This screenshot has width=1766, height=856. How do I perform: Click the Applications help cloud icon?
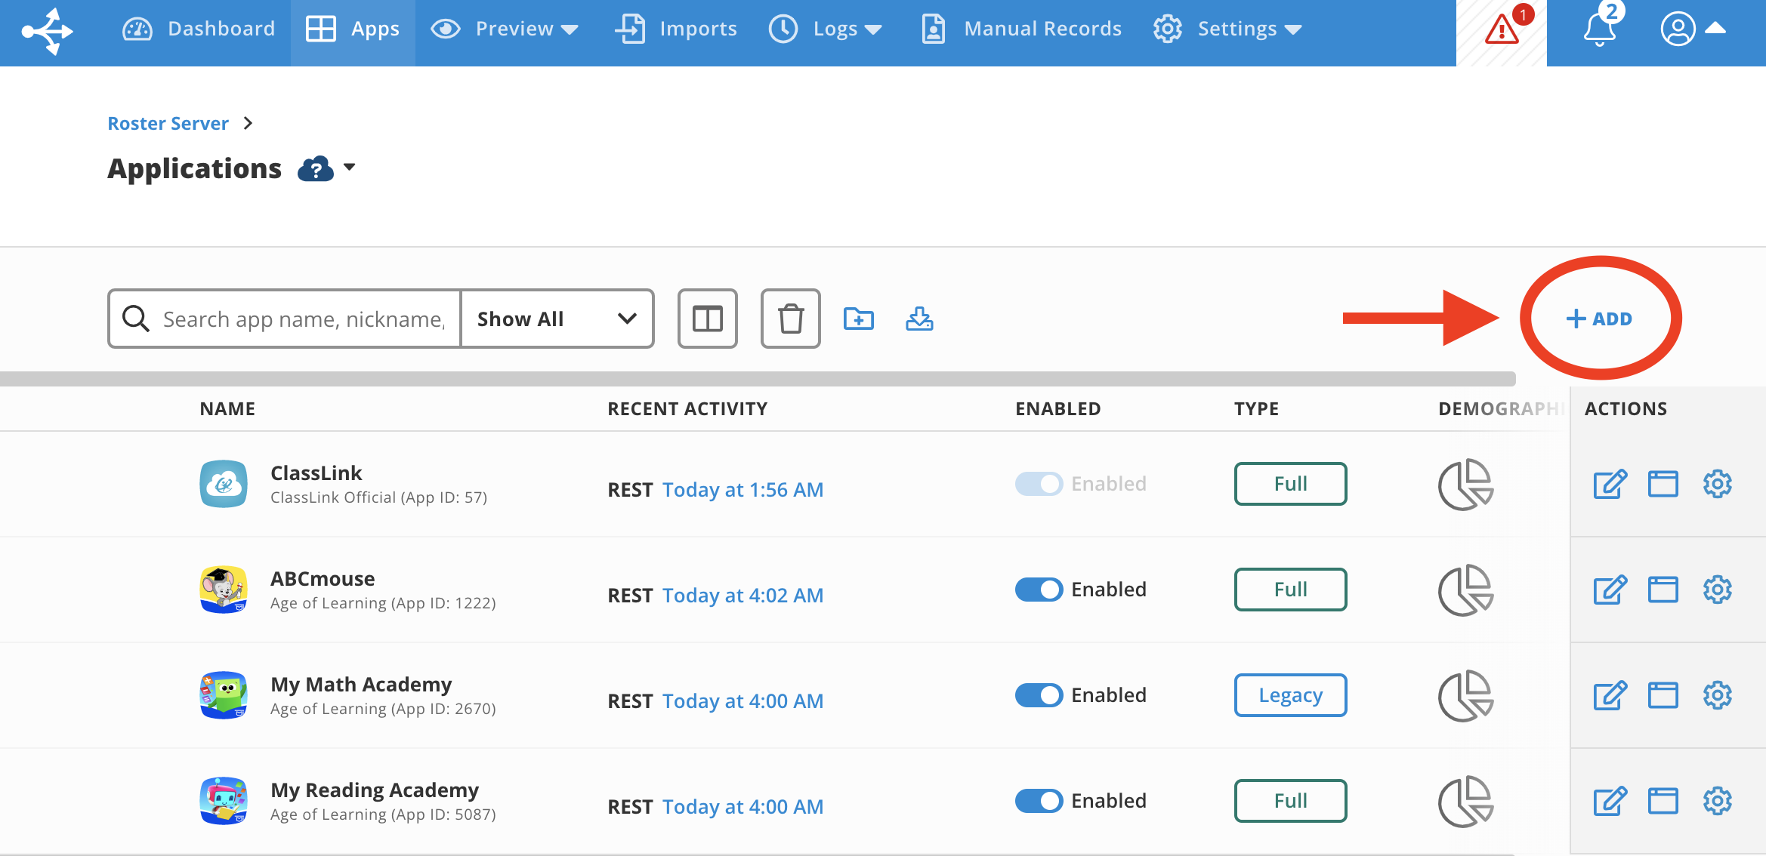pos(316,168)
